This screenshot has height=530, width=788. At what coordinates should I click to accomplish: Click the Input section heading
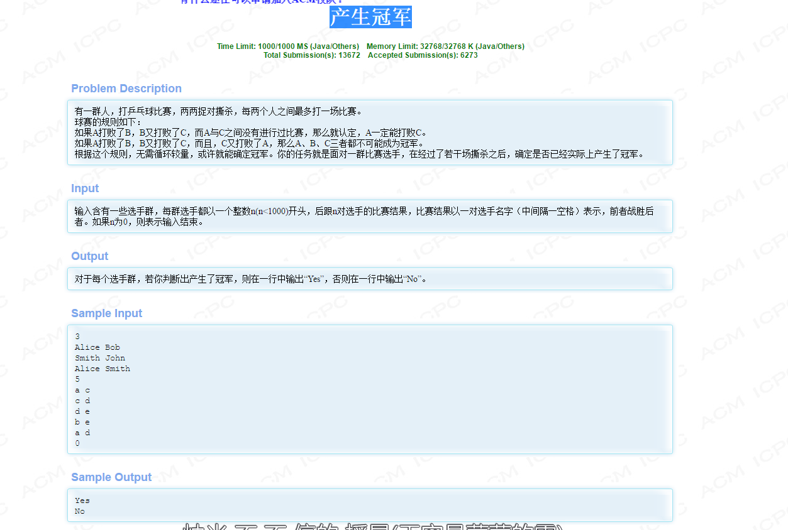(85, 188)
